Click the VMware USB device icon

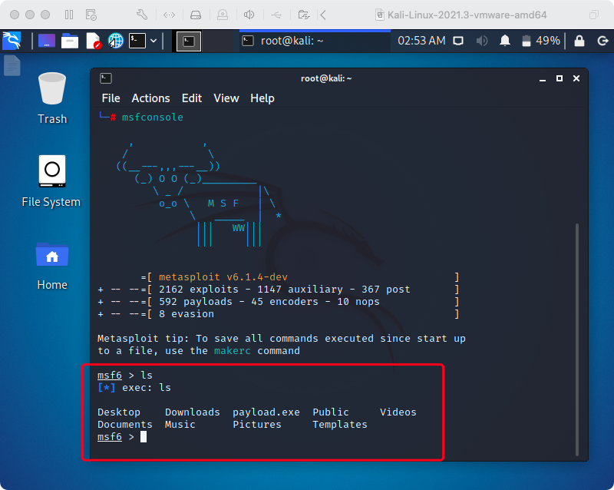(276, 15)
